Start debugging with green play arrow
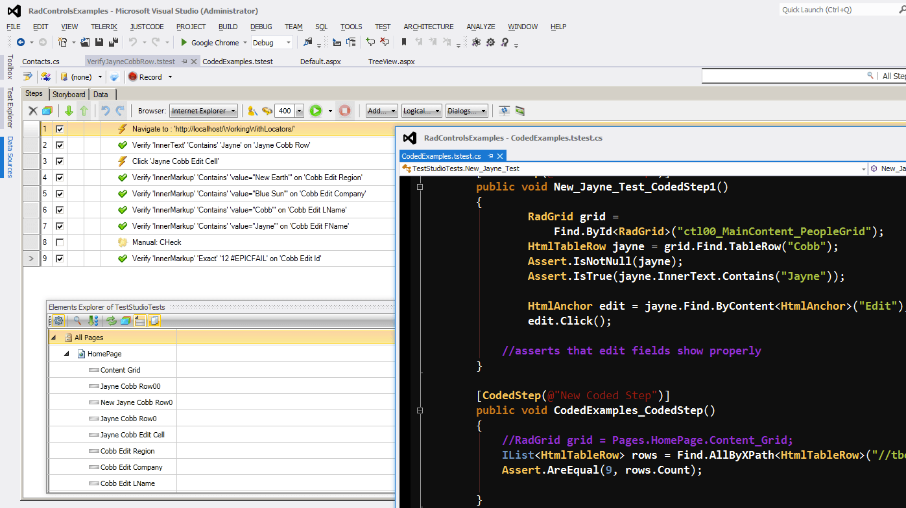 click(184, 42)
